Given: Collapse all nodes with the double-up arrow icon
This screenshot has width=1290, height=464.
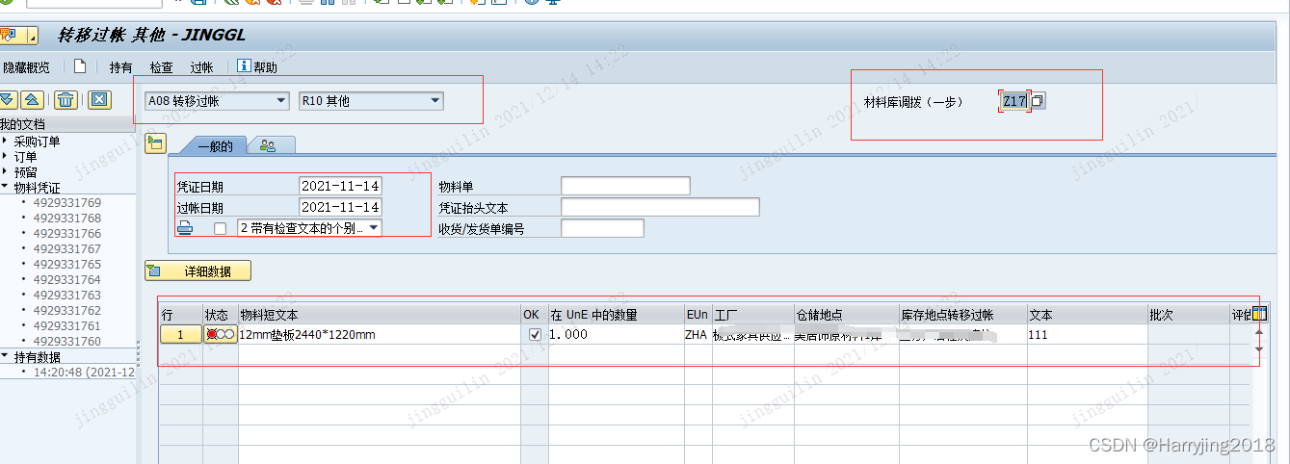Looking at the screenshot, I should point(32,99).
